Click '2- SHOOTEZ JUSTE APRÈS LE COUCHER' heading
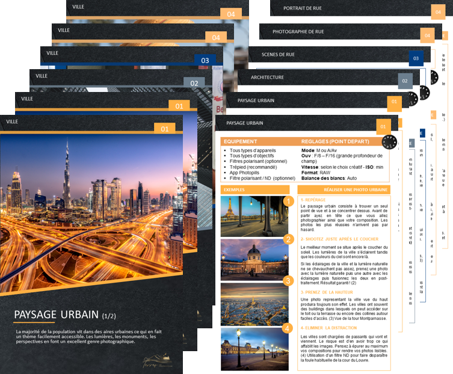 click(x=339, y=239)
